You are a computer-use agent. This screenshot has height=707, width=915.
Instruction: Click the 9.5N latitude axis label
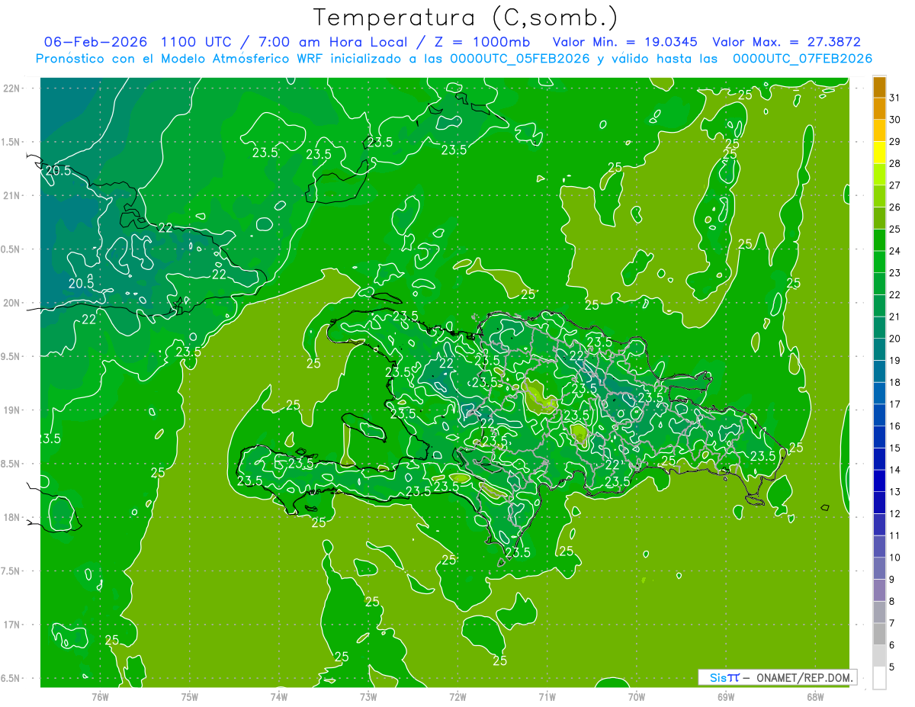pos(11,356)
